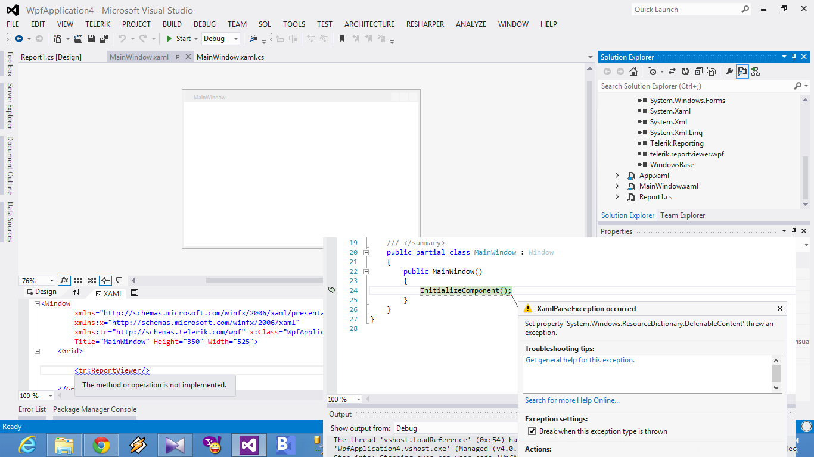Open Visual Studio from the Windows taskbar
The image size is (814, 457).
click(248, 445)
